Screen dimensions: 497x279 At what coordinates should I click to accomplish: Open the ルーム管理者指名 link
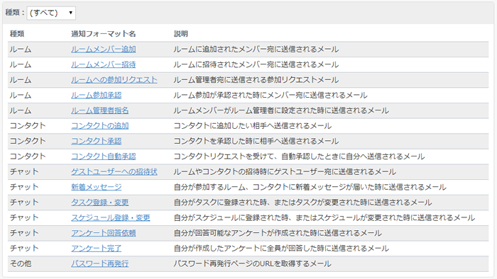click(100, 110)
